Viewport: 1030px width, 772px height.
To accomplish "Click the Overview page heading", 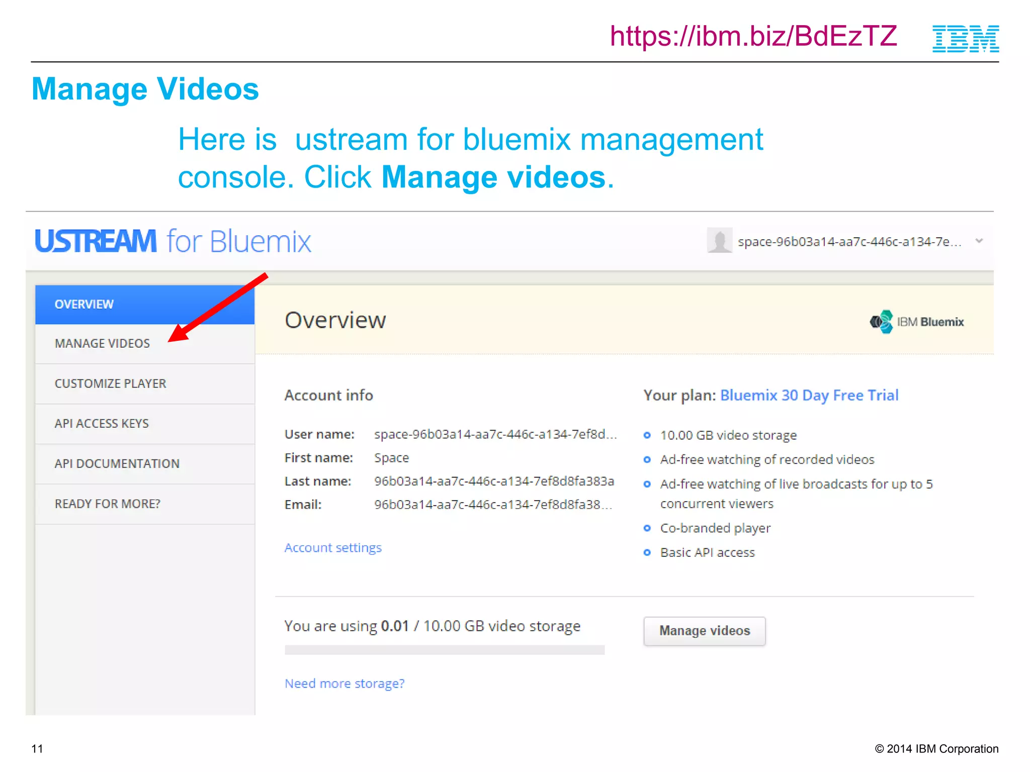I will pyautogui.click(x=335, y=320).
